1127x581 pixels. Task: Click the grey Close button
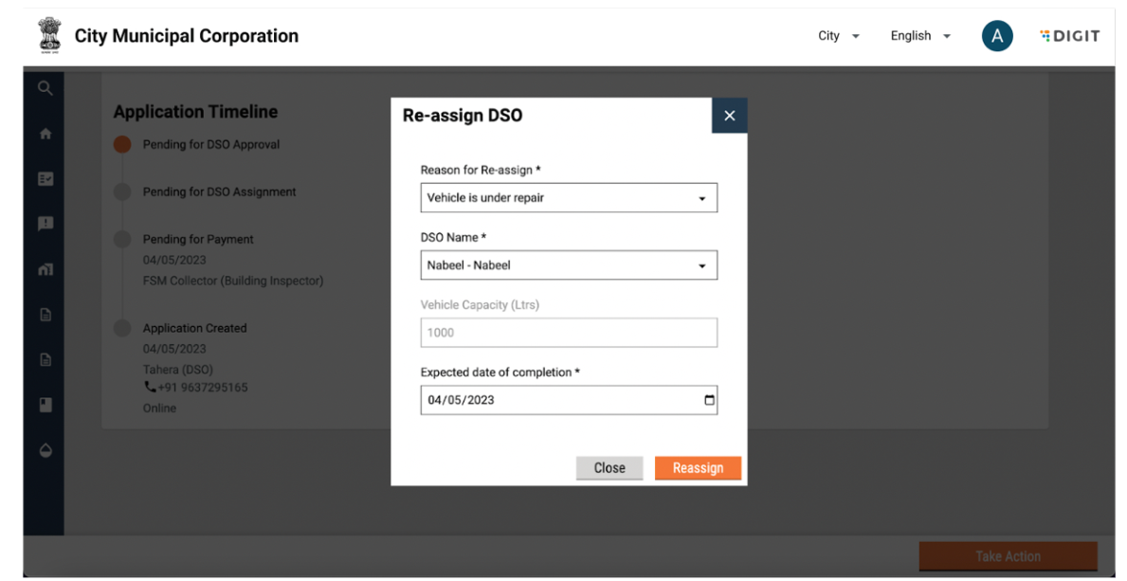tap(609, 468)
